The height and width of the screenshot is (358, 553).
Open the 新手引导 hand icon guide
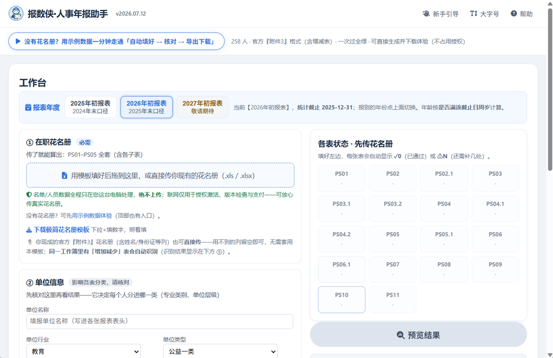(x=426, y=14)
